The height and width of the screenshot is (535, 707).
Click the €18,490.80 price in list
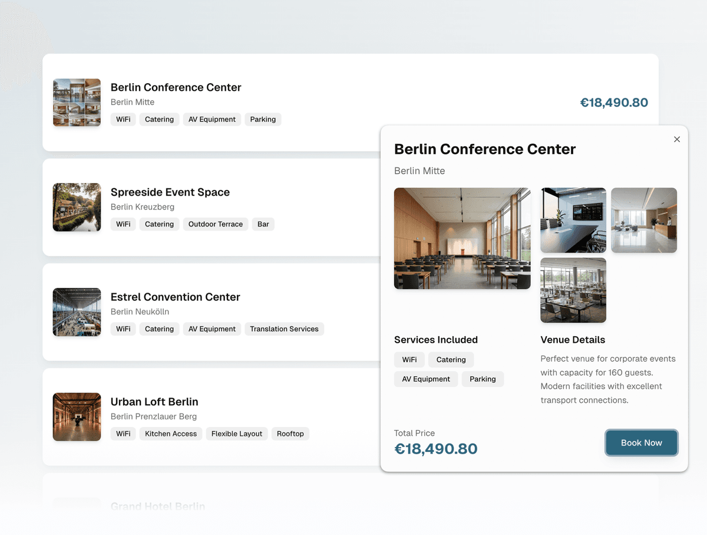click(614, 103)
